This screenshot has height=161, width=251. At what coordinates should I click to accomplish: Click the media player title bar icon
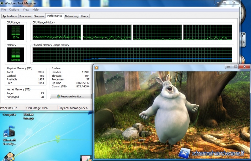[x=97, y=67]
